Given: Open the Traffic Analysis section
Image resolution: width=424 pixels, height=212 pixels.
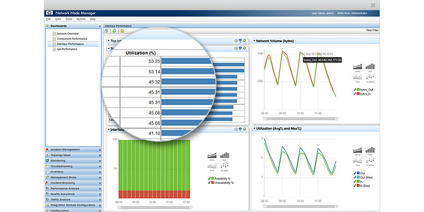Looking at the screenshot, I should click(x=73, y=200).
